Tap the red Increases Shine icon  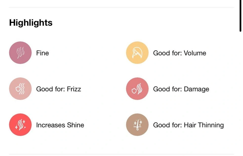pyautogui.click(x=20, y=125)
